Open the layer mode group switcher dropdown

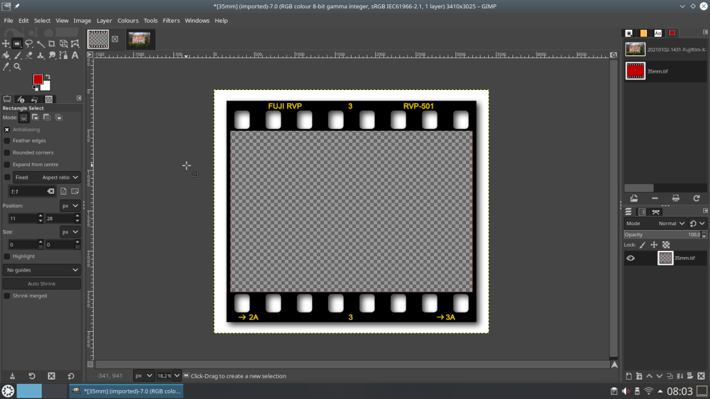698,224
